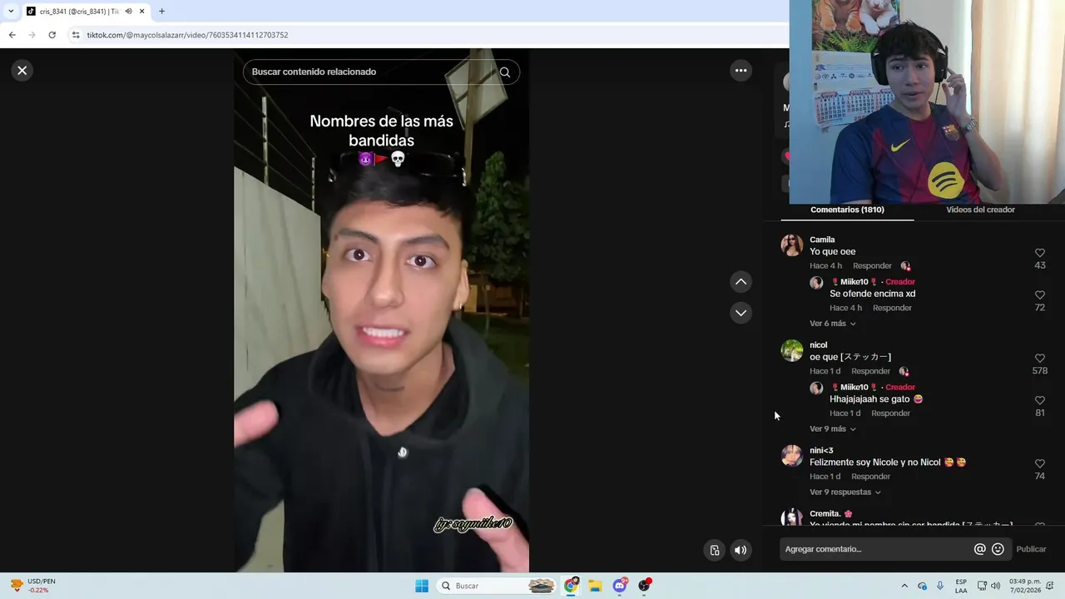Open the nicol username link
Image resolution: width=1065 pixels, height=599 pixels.
coord(819,345)
